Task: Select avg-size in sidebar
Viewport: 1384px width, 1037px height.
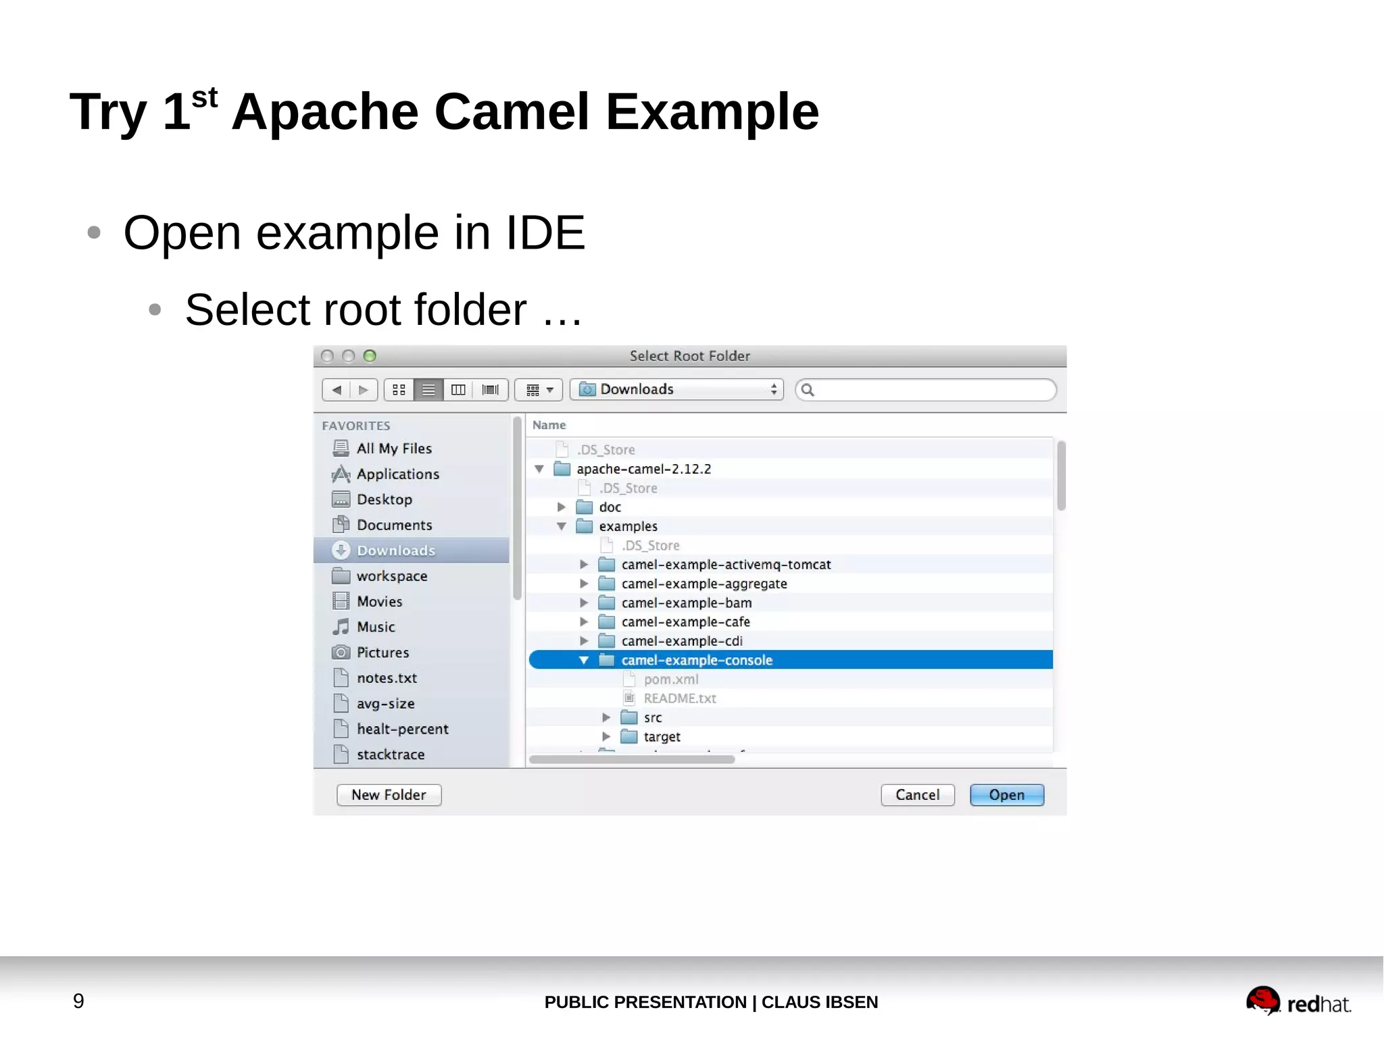Action: click(x=412, y=703)
